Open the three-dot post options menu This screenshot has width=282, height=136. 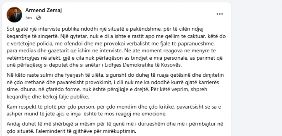pyautogui.click(x=220, y=14)
